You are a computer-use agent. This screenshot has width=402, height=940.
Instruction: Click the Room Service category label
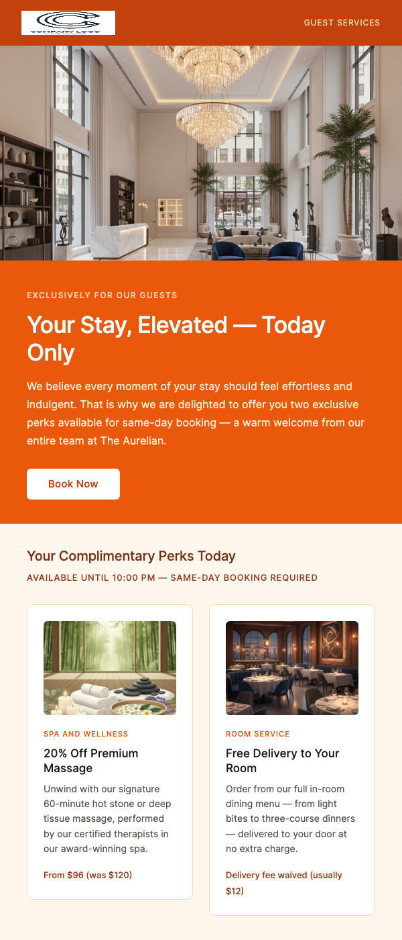pos(258,734)
